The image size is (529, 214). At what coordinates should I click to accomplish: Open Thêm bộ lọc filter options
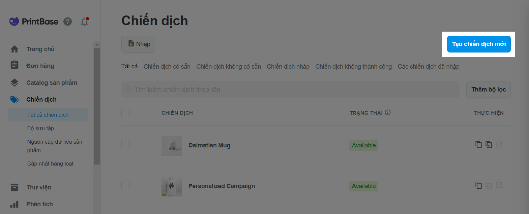489,90
